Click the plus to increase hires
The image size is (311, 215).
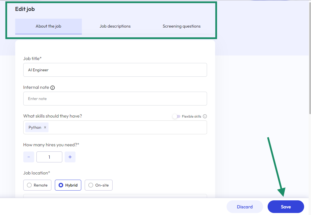(x=70, y=157)
